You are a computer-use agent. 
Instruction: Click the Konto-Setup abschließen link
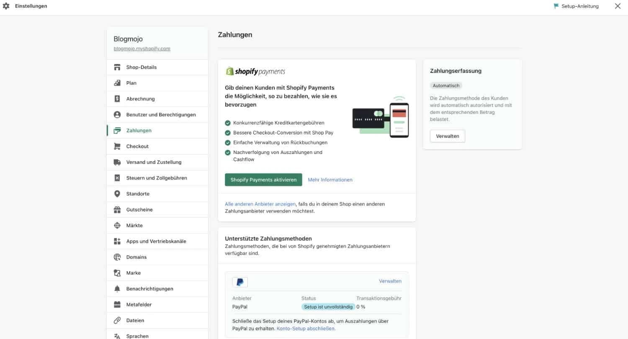[x=305, y=328]
